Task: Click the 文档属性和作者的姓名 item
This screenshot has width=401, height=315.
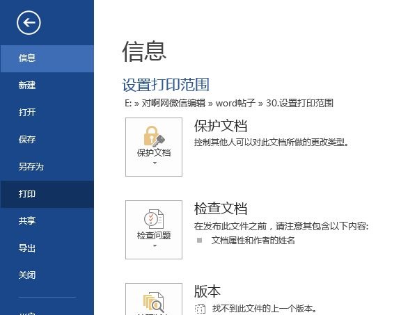Action: click(x=253, y=241)
